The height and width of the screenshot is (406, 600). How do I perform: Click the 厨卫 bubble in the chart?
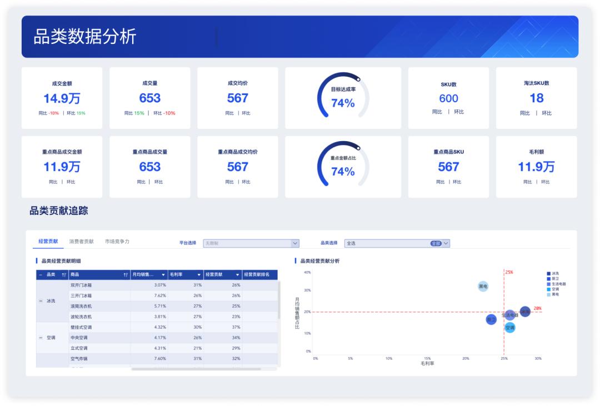tap(491, 319)
